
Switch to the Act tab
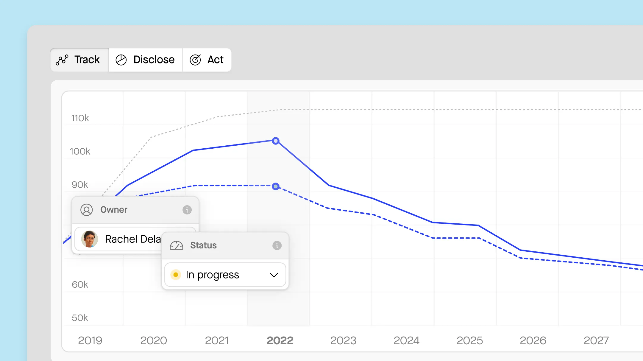pos(207,60)
